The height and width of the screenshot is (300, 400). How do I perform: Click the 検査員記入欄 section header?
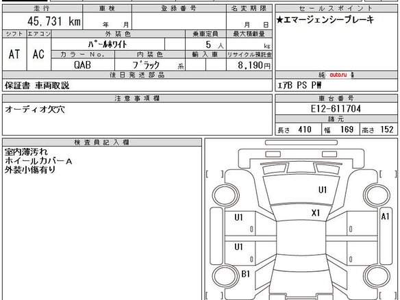point(101,142)
